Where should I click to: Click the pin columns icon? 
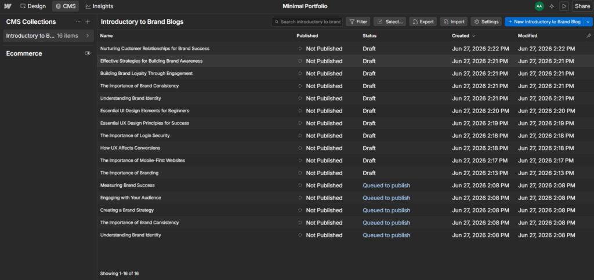pos(588,35)
